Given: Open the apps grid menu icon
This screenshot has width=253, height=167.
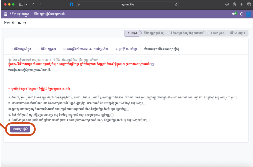Looking at the screenshot, I should pos(5,14).
